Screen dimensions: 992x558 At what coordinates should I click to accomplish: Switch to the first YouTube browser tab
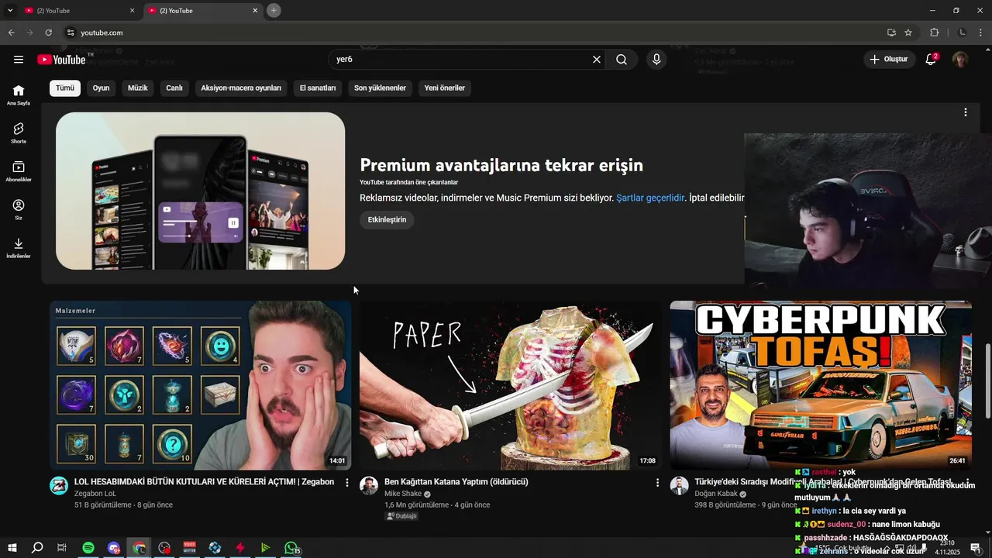pyautogui.click(x=77, y=11)
